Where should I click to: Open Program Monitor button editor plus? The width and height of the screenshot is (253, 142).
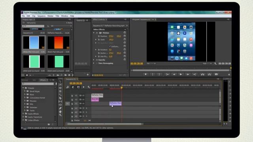(x=229, y=75)
